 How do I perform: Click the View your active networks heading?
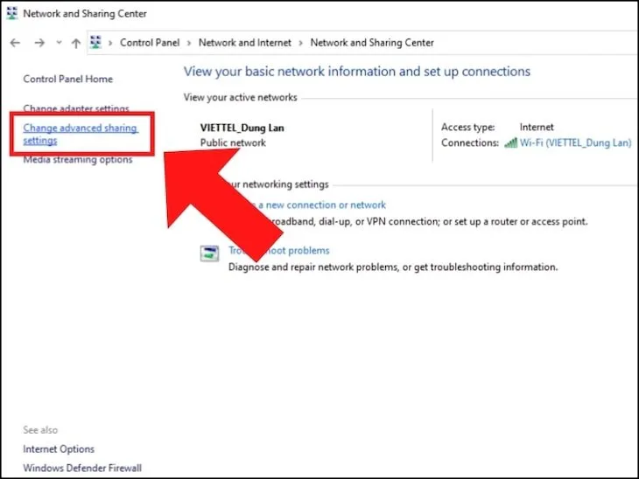click(x=241, y=97)
